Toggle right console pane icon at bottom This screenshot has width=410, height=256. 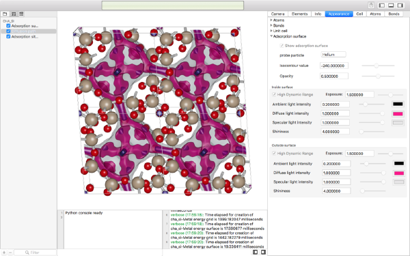click(x=263, y=252)
